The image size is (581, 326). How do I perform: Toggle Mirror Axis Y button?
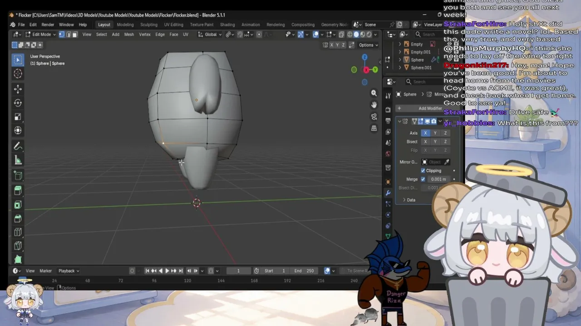pyautogui.click(x=435, y=133)
